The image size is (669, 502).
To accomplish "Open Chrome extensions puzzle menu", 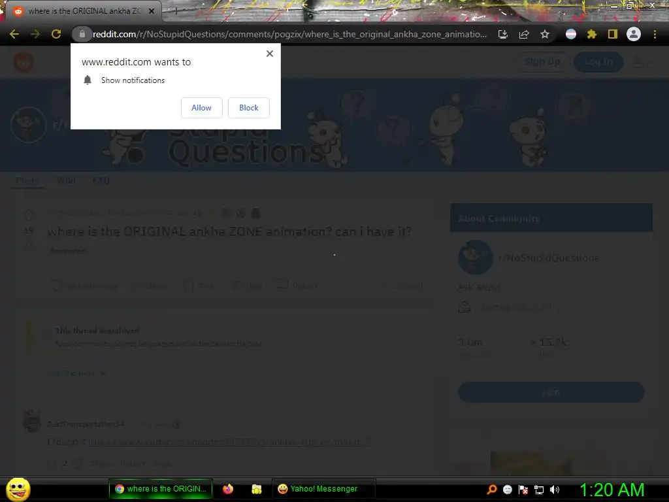I will (x=592, y=34).
